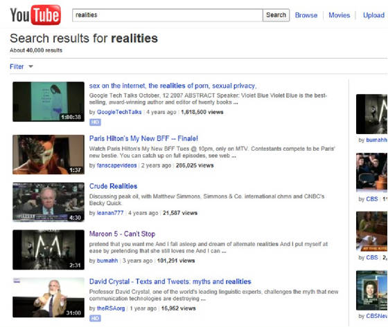Go to the Browse page

point(306,15)
